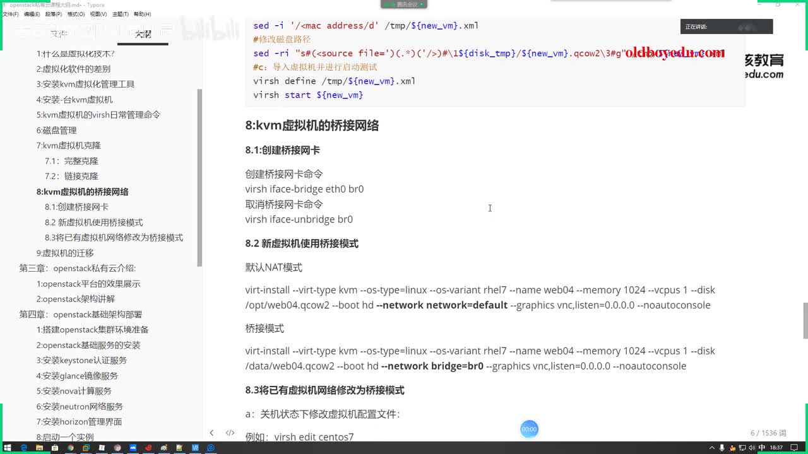The image size is (808, 454).
Task: Jump to outline item 5:安装nova计算服务
Action: tap(74, 391)
